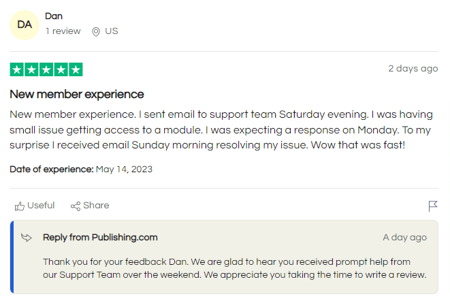The height and width of the screenshot is (305, 450).
Task: Click the Share network icon
Action: click(76, 206)
